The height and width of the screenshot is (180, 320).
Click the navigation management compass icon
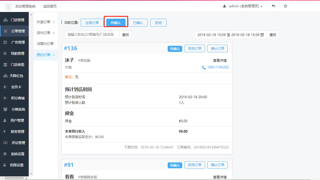5,54
